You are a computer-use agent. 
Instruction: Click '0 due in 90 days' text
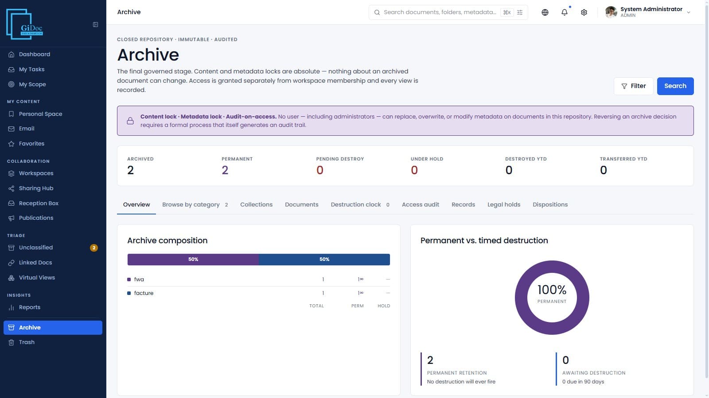(583, 382)
